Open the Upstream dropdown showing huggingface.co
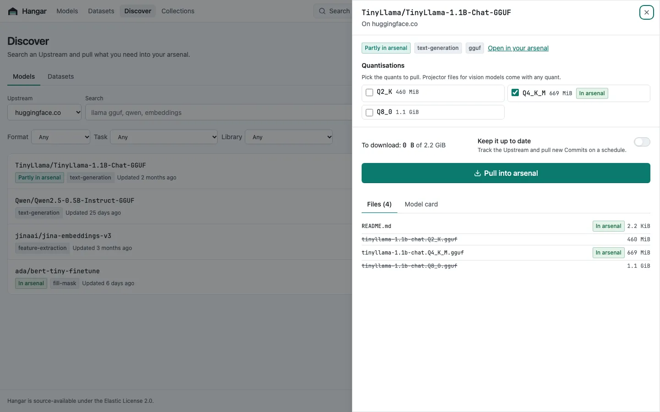The height and width of the screenshot is (412, 660). tap(44, 113)
